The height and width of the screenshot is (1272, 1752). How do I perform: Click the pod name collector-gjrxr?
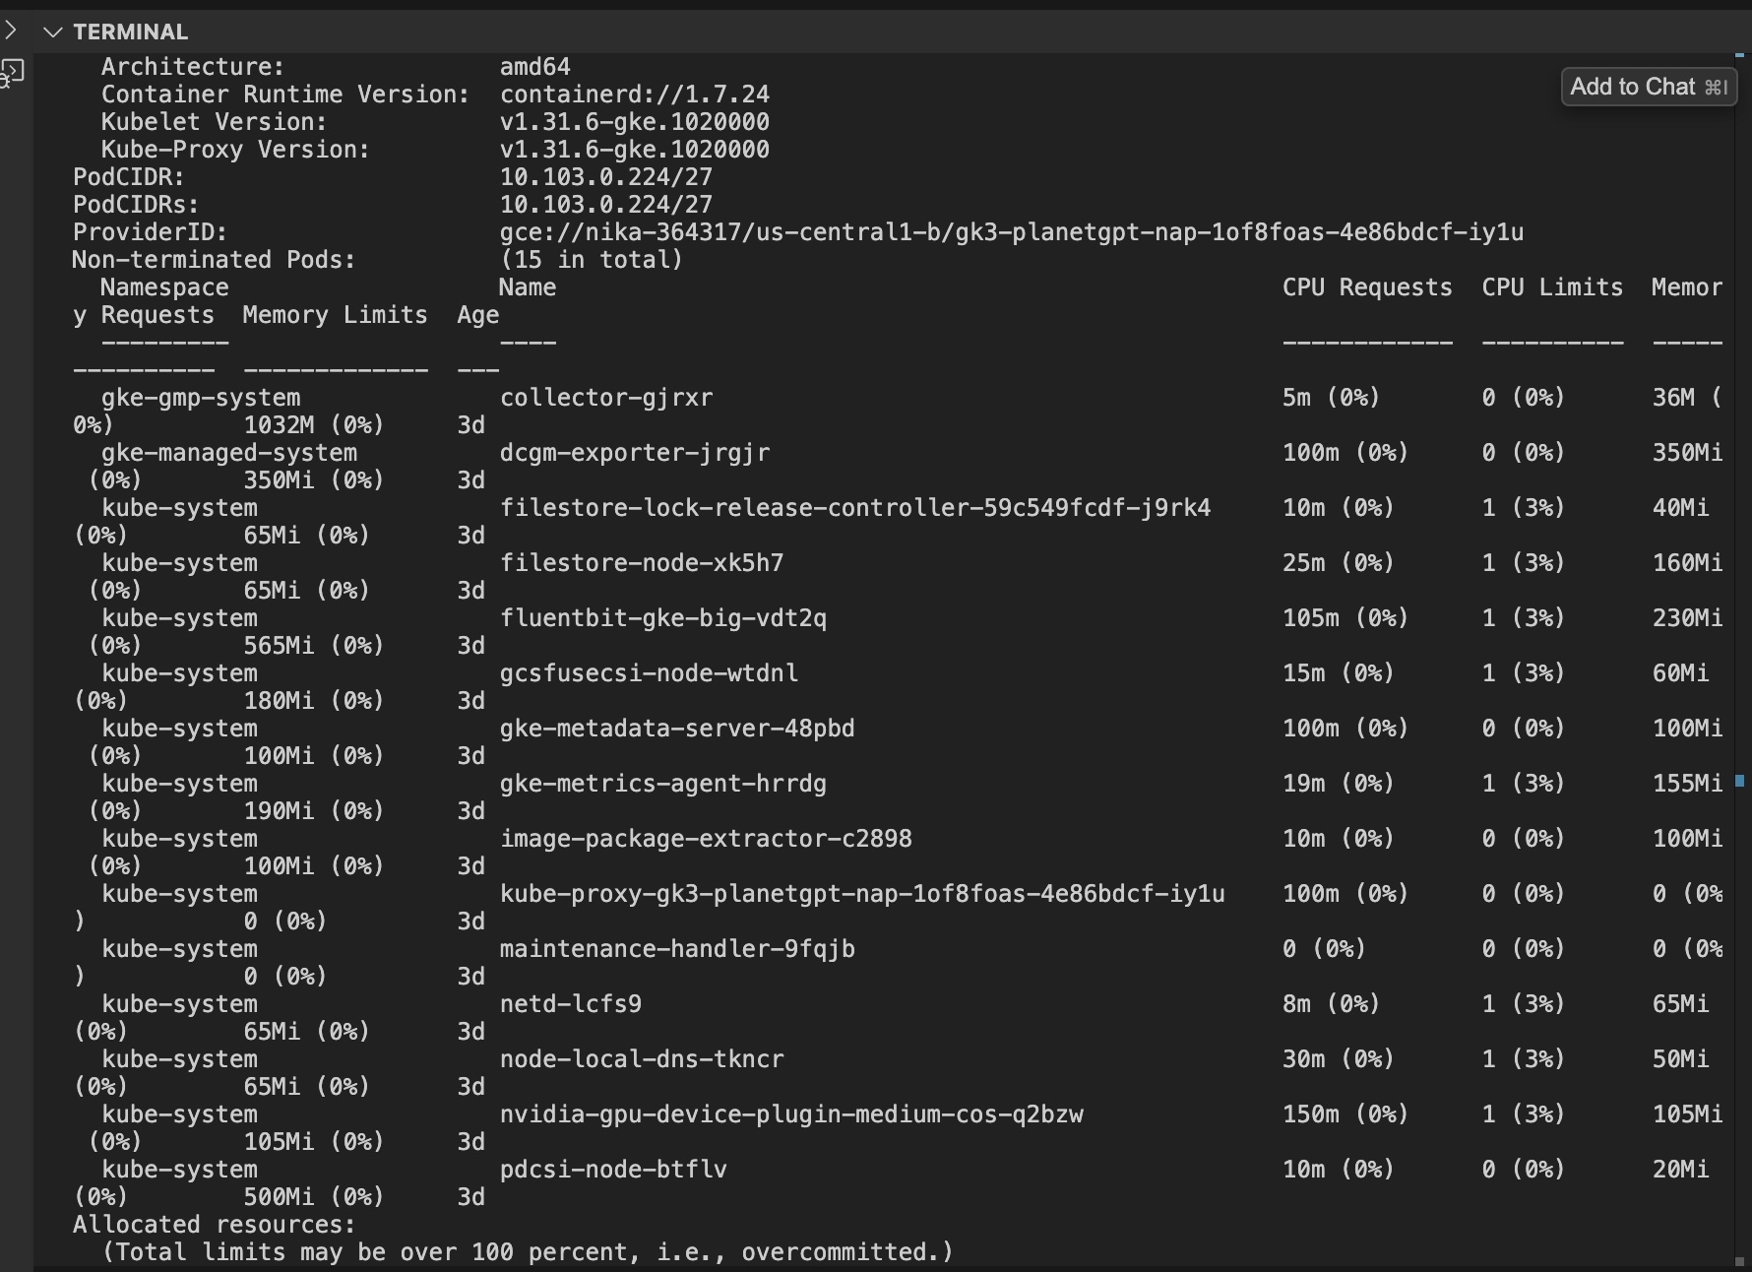[x=605, y=398]
